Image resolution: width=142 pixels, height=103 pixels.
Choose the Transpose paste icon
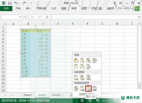pyautogui.click(x=88, y=67)
